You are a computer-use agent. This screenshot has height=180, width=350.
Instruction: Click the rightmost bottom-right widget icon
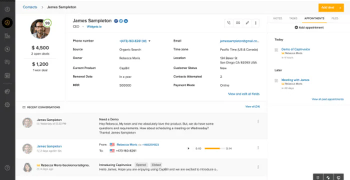(x=338, y=177)
